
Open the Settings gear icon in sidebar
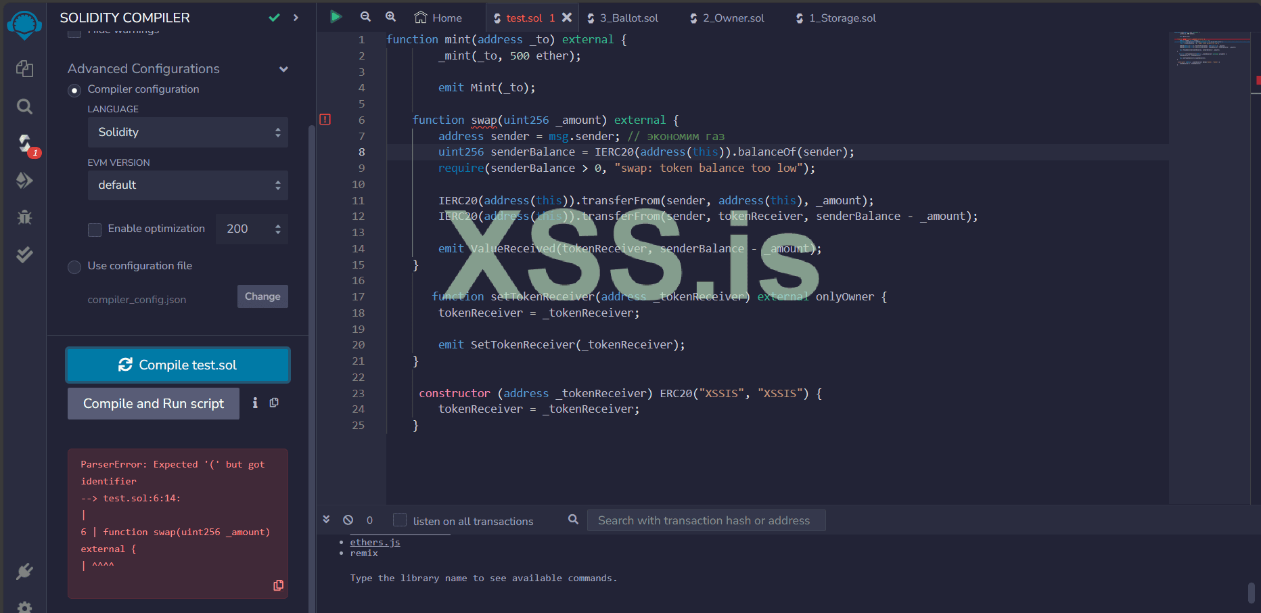24,607
